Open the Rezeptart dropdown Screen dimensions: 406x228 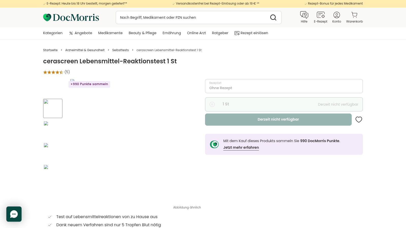284,86
